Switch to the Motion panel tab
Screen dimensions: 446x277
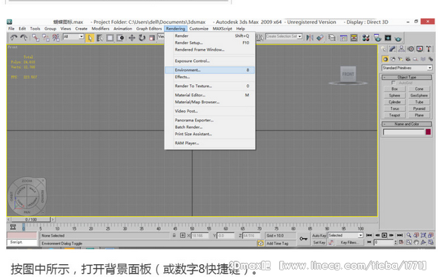click(x=410, y=49)
